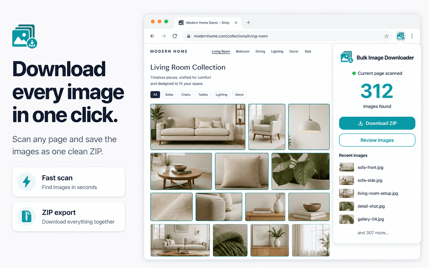Click the browser forward arrow
Viewport: 429px width, 268px height.
[x=164, y=36]
